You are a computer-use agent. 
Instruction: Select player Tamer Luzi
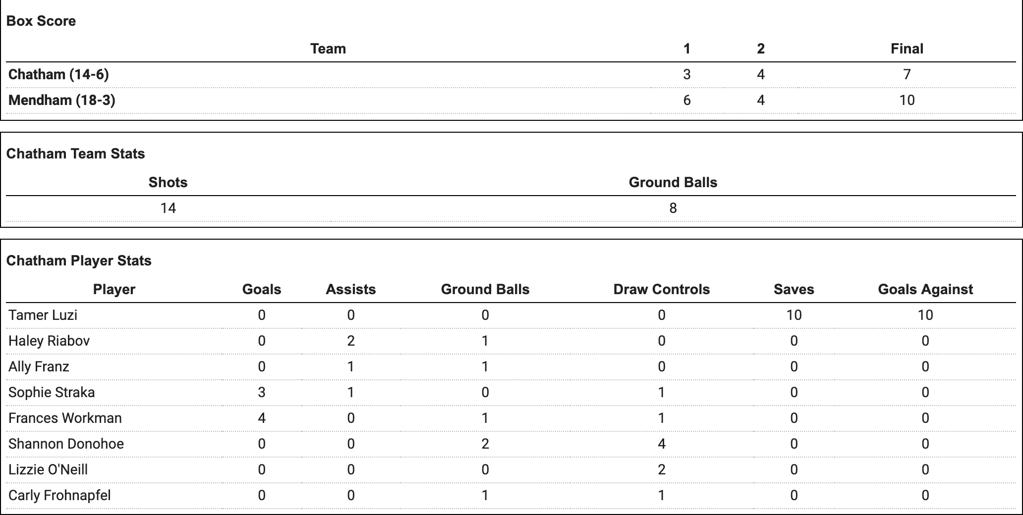(x=43, y=315)
